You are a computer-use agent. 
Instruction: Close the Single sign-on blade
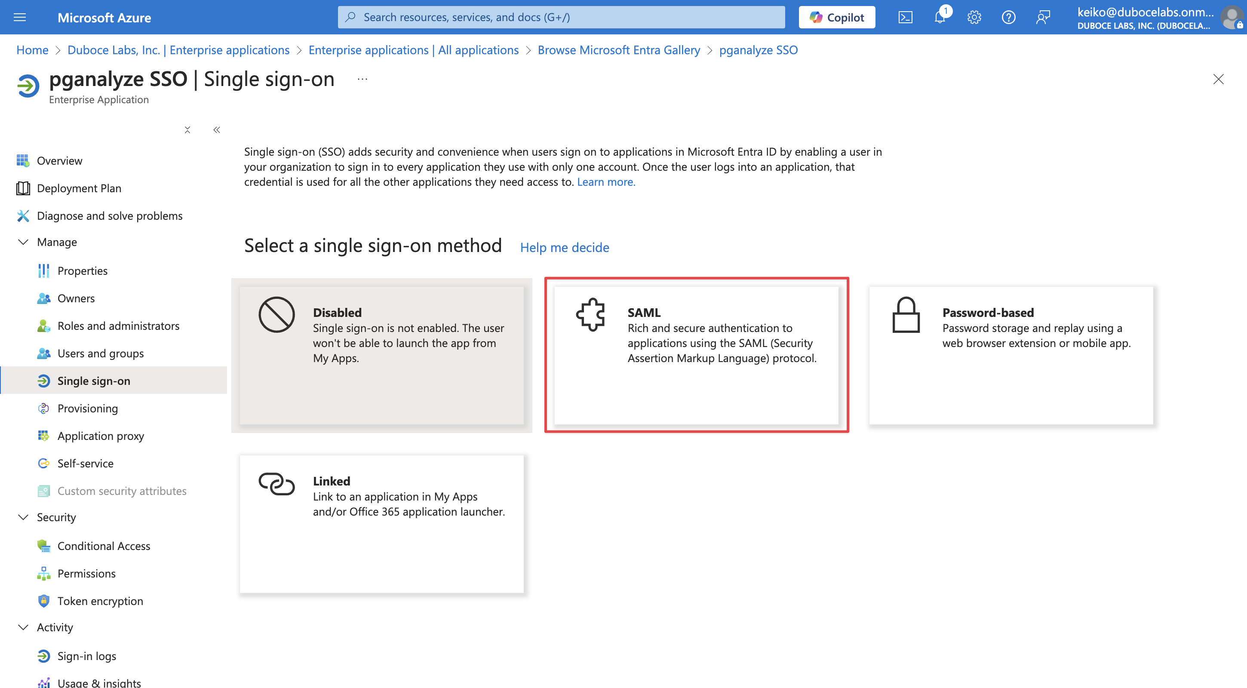click(x=1218, y=79)
